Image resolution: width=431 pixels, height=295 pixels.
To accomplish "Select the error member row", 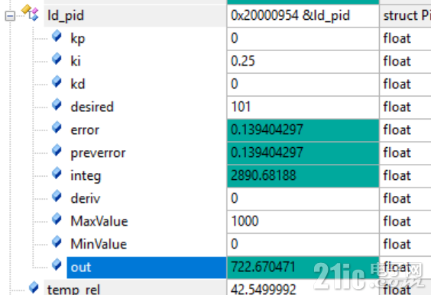I will pyautogui.click(x=85, y=130).
